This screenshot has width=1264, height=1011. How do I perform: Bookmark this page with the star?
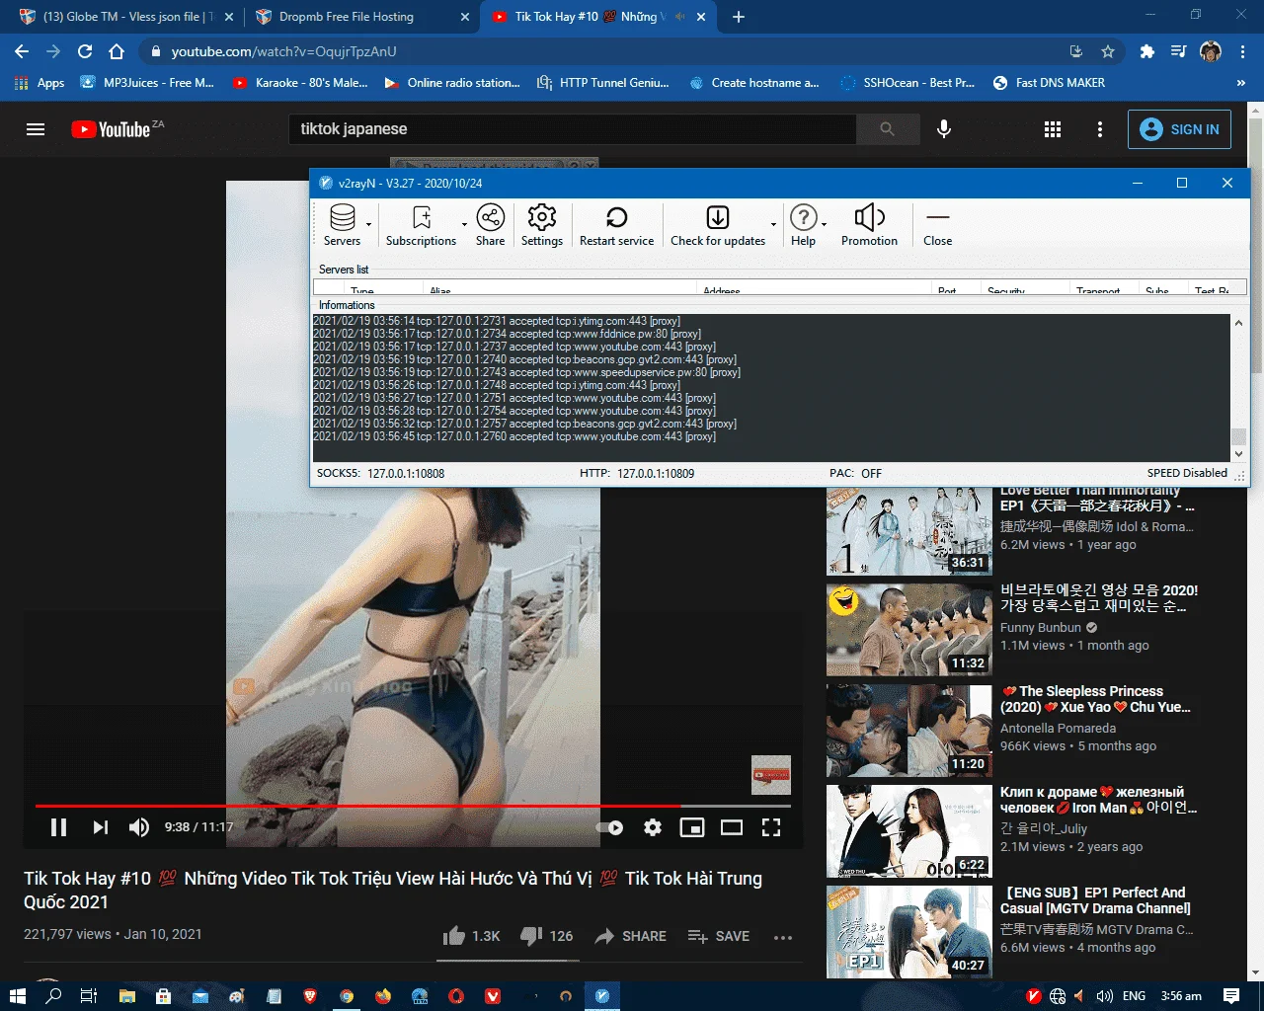[x=1108, y=51]
